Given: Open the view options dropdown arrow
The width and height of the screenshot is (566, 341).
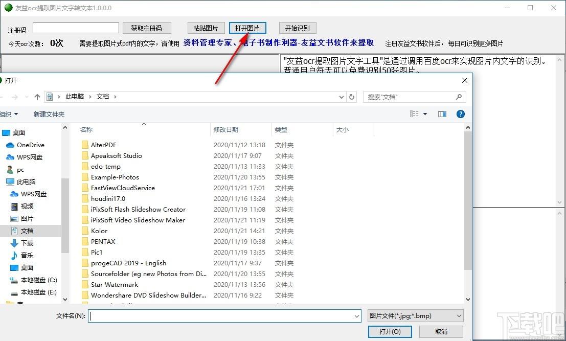Looking at the screenshot, I should click(425, 114).
